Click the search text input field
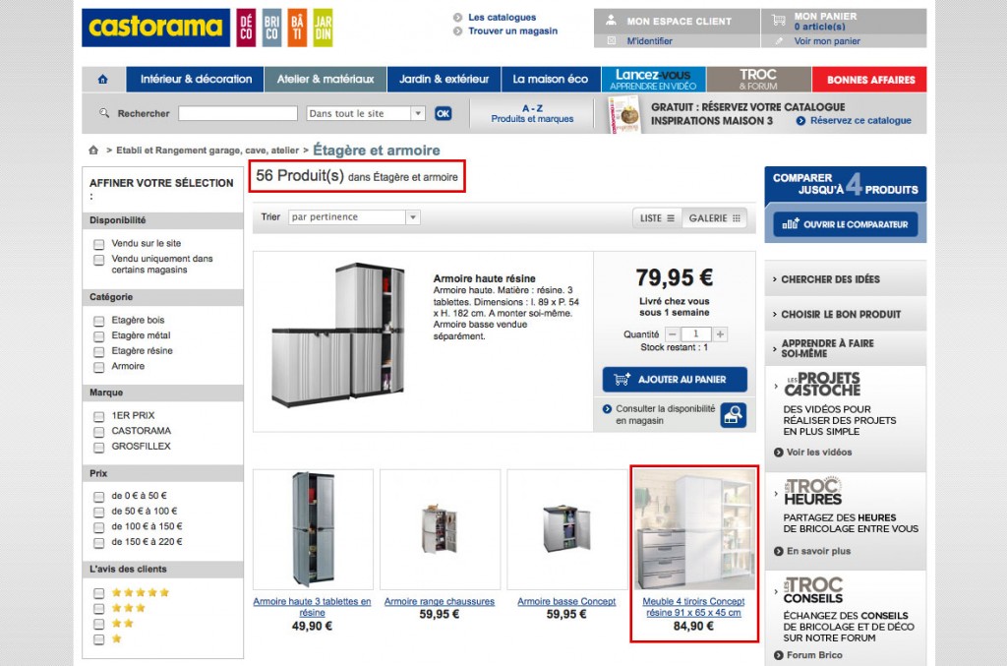This screenshot has height=666, width=1007. (238, 114)
